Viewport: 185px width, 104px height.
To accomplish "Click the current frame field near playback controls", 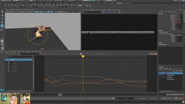I will 161,94.
